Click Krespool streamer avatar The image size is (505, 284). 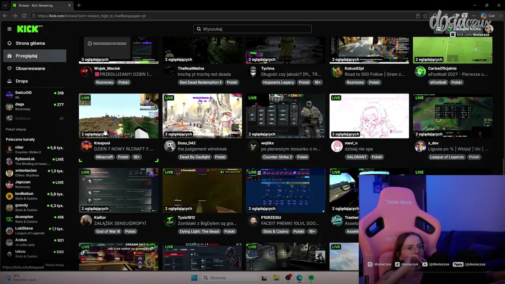(86, 146)
